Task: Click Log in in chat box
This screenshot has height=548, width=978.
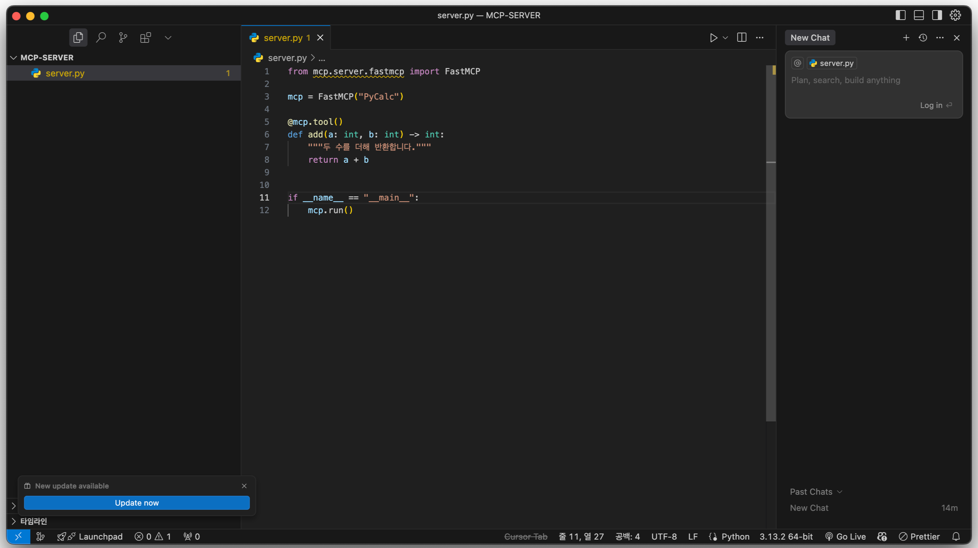Action: (x=931, y=105)
